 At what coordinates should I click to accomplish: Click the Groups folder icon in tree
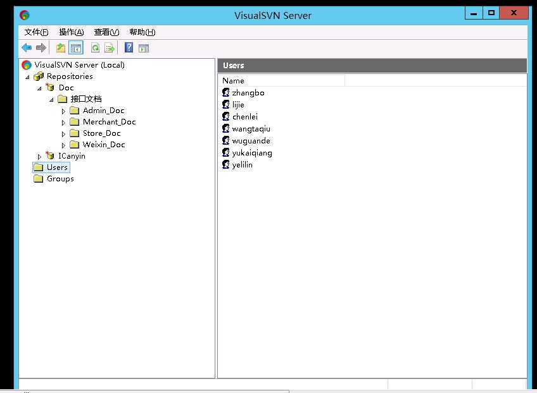click(39, 179)
